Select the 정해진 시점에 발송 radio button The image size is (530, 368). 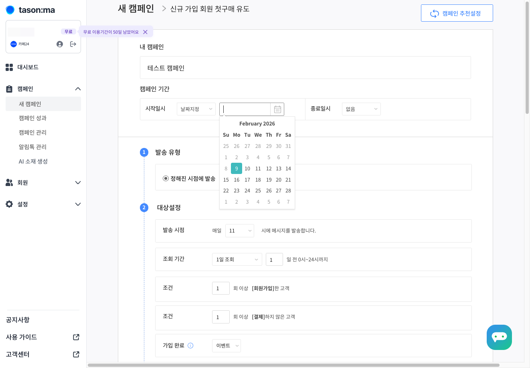coord(166,178)
